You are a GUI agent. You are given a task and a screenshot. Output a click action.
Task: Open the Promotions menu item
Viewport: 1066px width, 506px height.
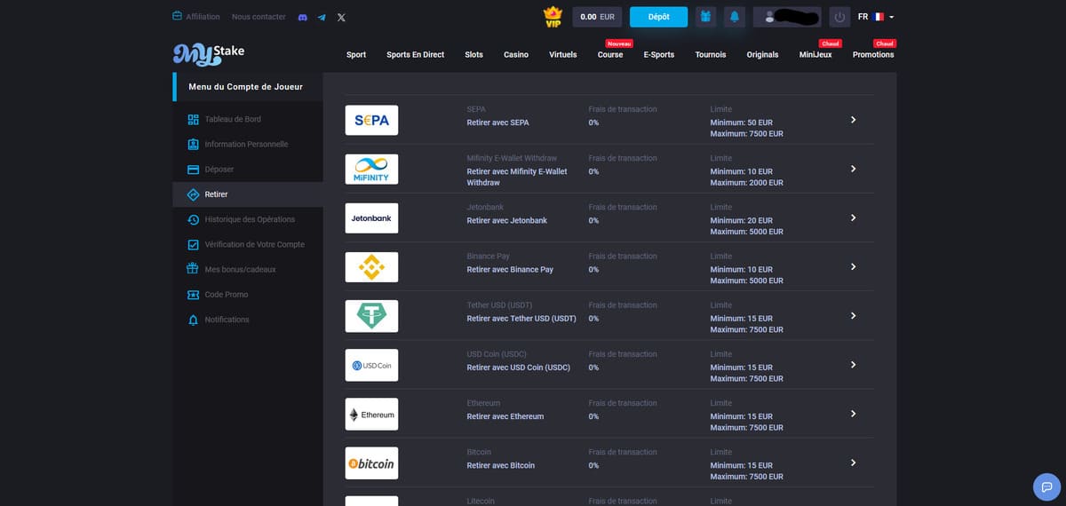coord(872,54)
